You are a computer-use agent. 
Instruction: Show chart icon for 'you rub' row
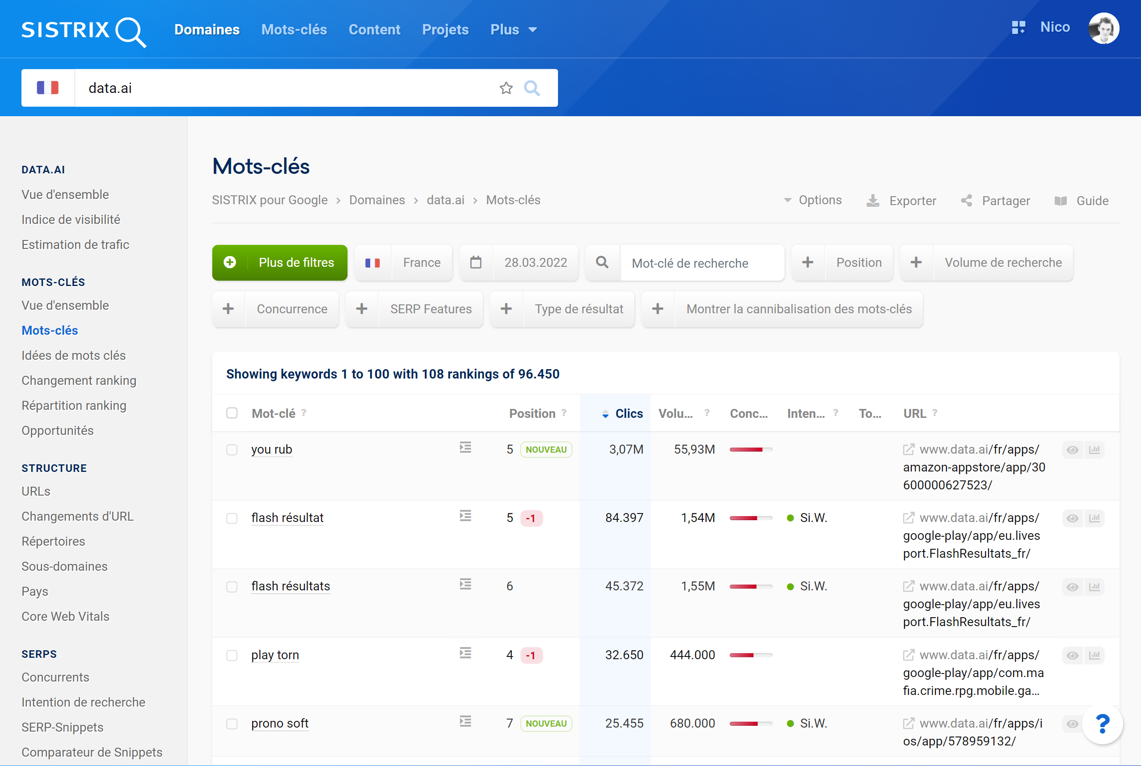click(1095, 450)
